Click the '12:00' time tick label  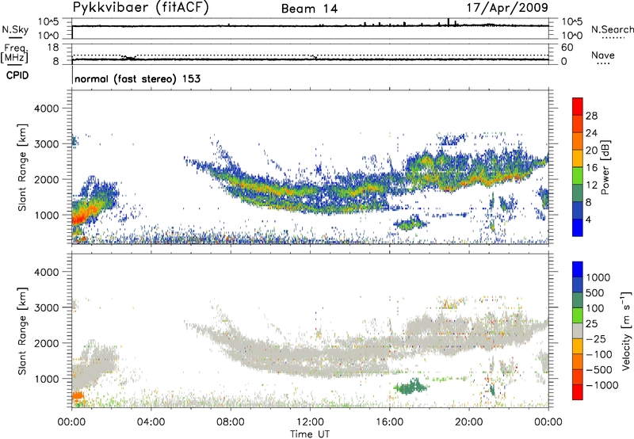point(310,422)
